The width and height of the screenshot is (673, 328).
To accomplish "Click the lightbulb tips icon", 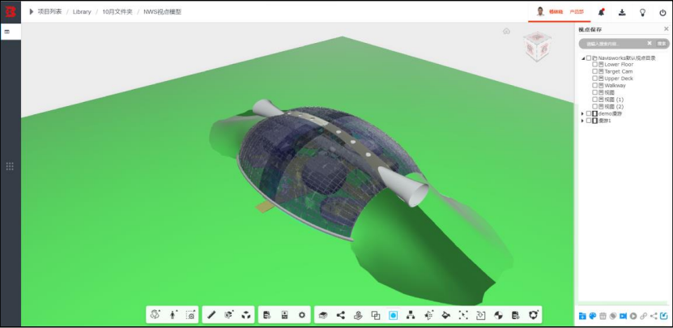I will click(x=642, y=12).
